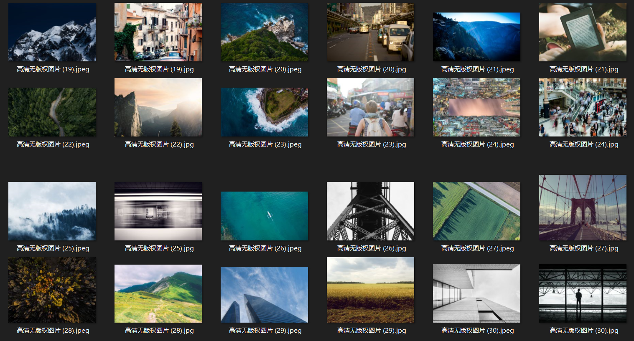Select the label 高清无版权图片 (22).jpeg
This screenshot has height=341, width=634.
pyautogui.click(x=53, y=144)
